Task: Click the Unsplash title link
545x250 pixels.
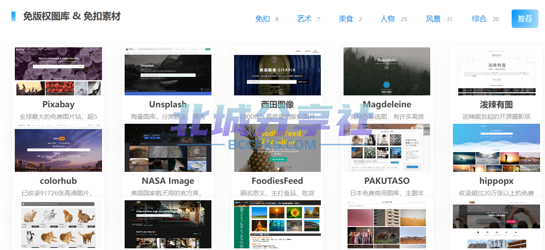Action: tap(168, 104)
